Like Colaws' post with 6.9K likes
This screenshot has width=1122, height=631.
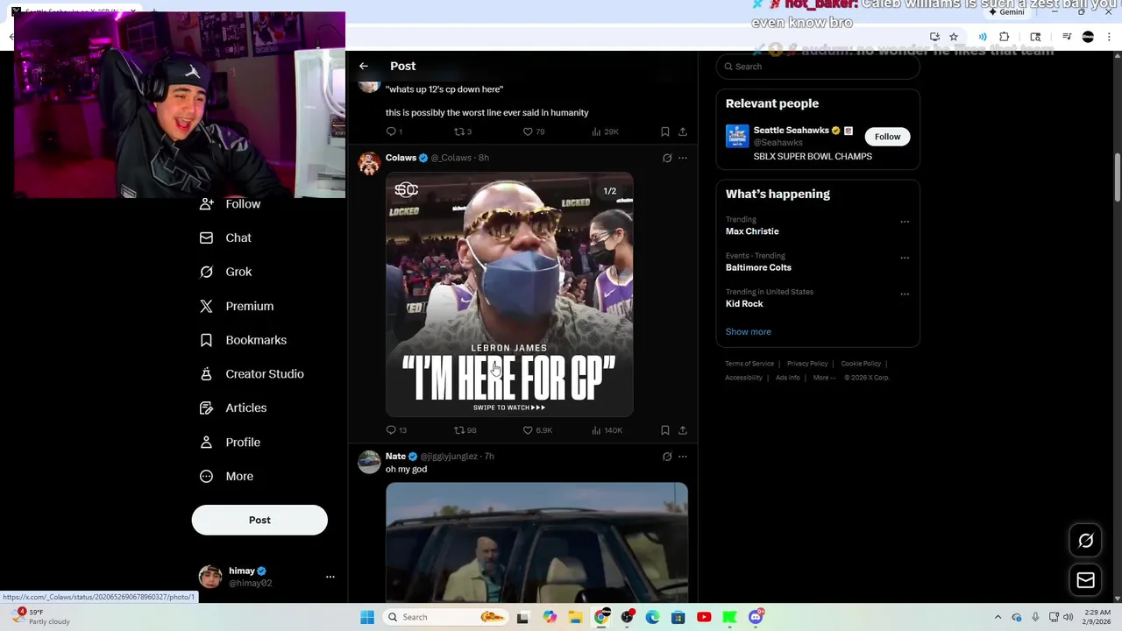tap(537, 430)
